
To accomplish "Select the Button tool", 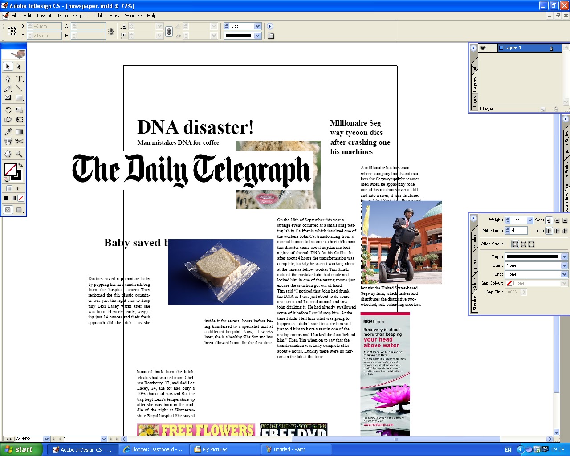I will pos(8,141).
